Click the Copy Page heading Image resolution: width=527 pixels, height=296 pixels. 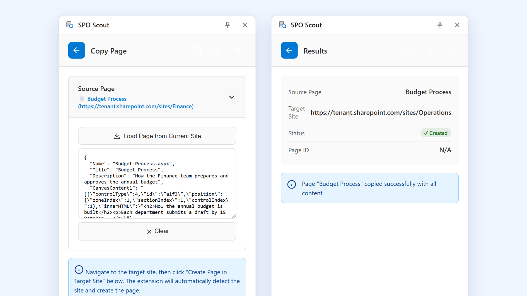[x=109, y=51]
